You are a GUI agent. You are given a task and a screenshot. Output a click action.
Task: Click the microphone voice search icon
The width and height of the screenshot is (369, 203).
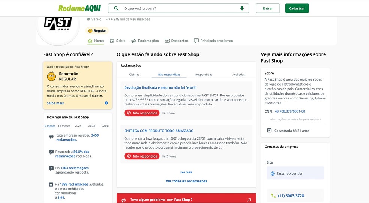click(242, 8)
